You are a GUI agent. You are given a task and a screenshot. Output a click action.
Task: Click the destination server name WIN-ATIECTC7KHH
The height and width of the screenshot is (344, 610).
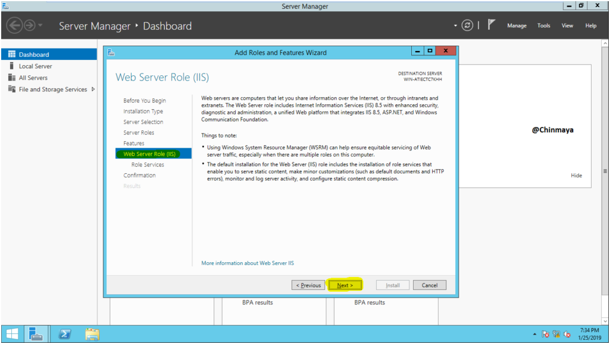pos(422,79)
